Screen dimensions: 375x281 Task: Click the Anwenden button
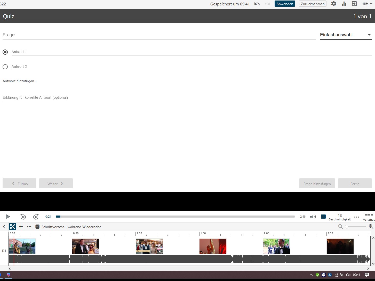[285, 4]
